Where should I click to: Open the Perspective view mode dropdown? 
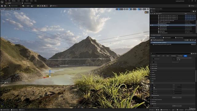[x=7, y=9]
